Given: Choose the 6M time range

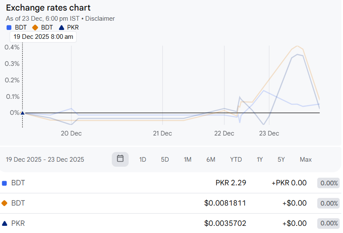Looking at the screenshot, I should pyautogui.click(x=211, y=160).
